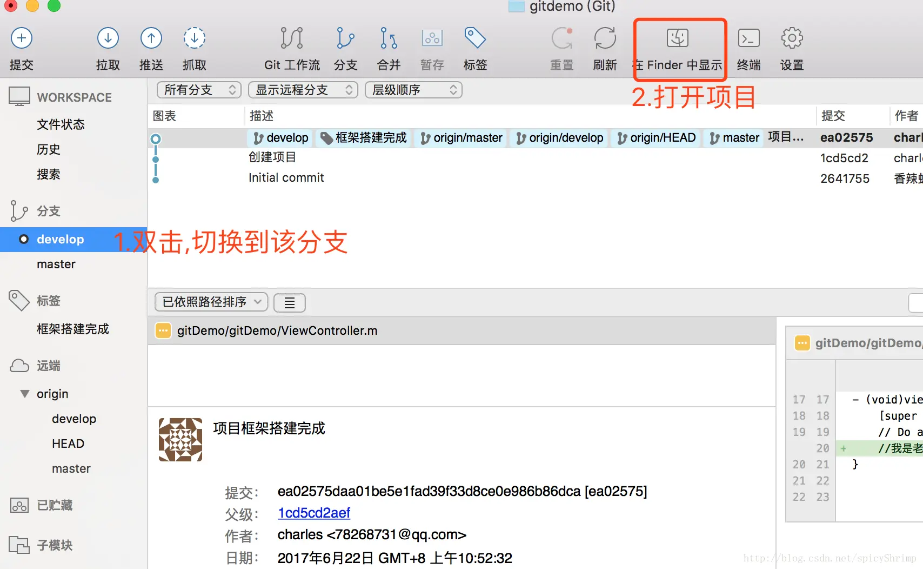Open the 显示远程分支 dropdown
Image resolution: width=923 pixels, height=569 pixels.
(x=303, y=90)
